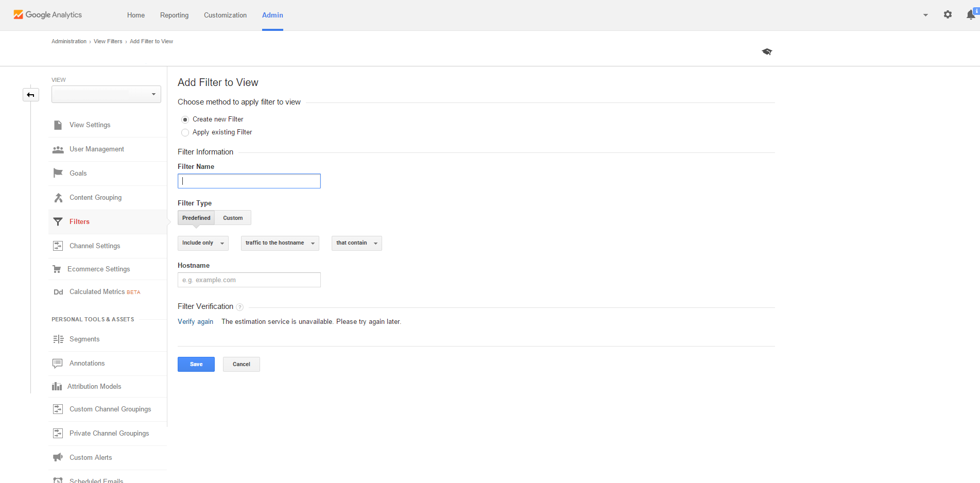The width and height of the screenshot is (980, 483).
Task: Click Add Filter to View breadcrumb
Action: (x=151, y=41)
